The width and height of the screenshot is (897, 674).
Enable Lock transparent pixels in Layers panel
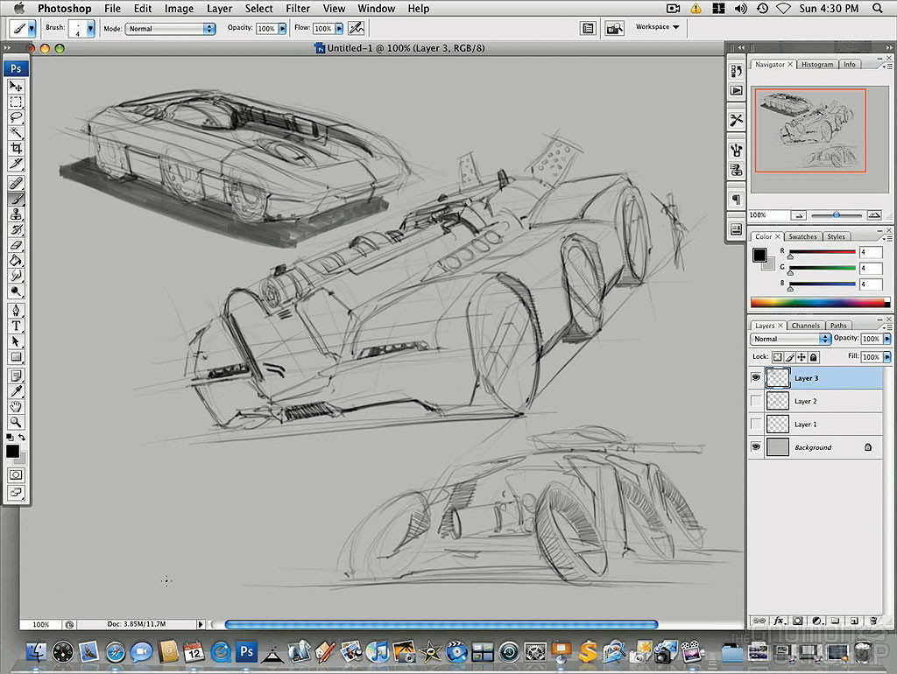pyautogui.click(x=779, y=357)
